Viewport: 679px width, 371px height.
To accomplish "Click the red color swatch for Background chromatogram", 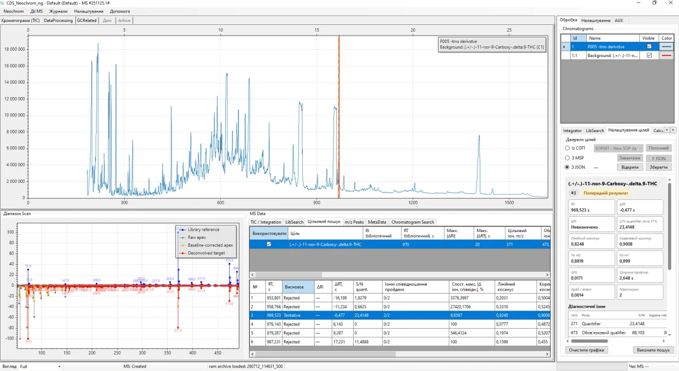I will click(x=667, y=55).
